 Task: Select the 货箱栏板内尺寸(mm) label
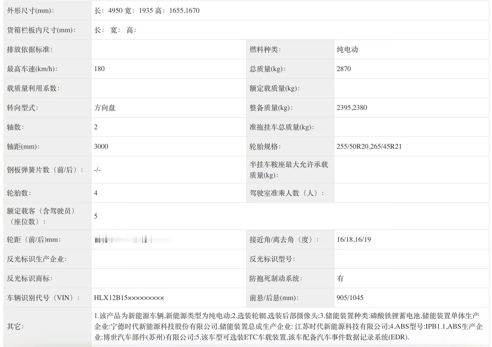(x=41, y=30)
